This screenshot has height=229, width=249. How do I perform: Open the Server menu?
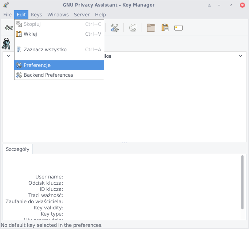point(82,15)
